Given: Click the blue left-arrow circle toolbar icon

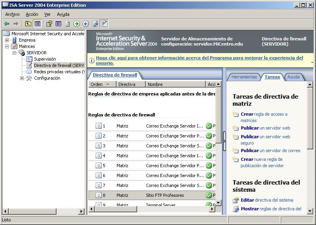Looking at the screenshot, I should 86,24.
